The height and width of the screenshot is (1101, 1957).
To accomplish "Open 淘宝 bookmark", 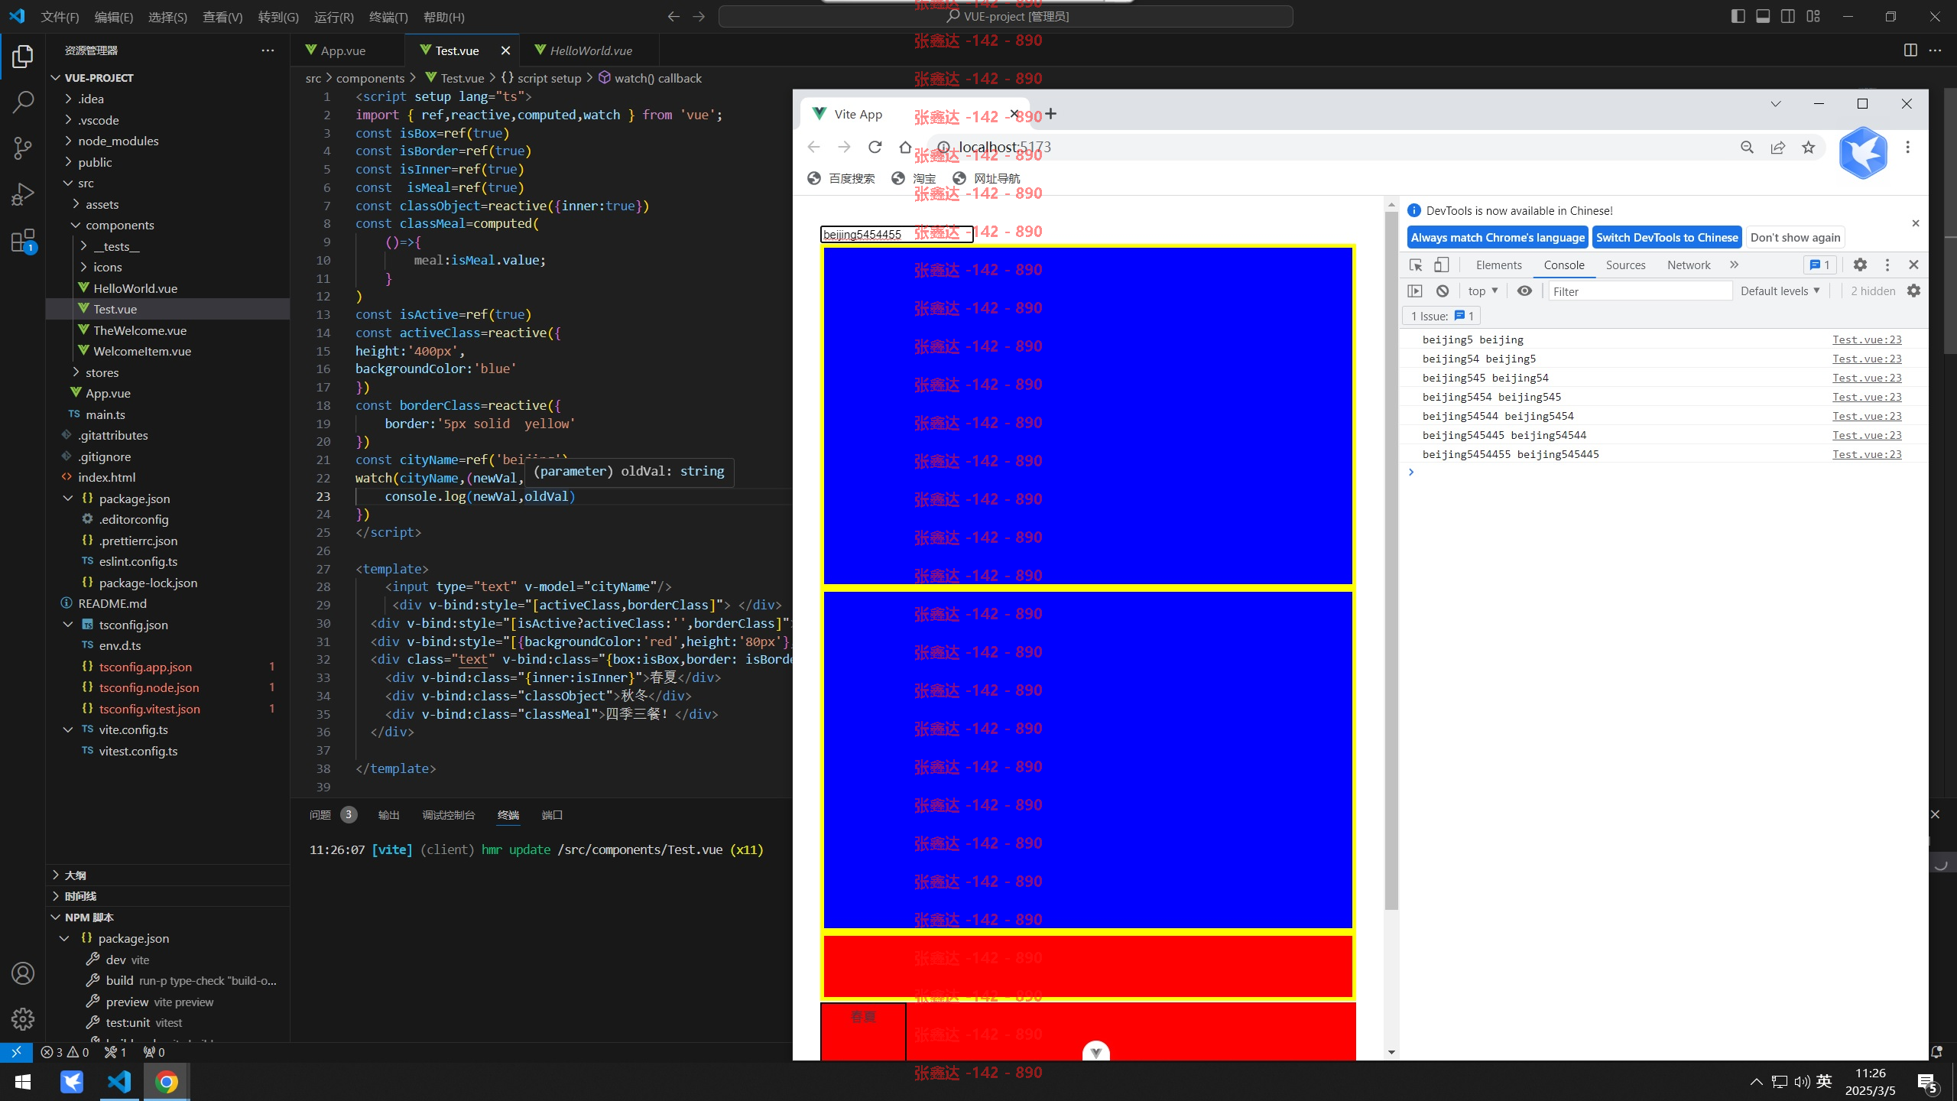I will click(x=914, y=178).
